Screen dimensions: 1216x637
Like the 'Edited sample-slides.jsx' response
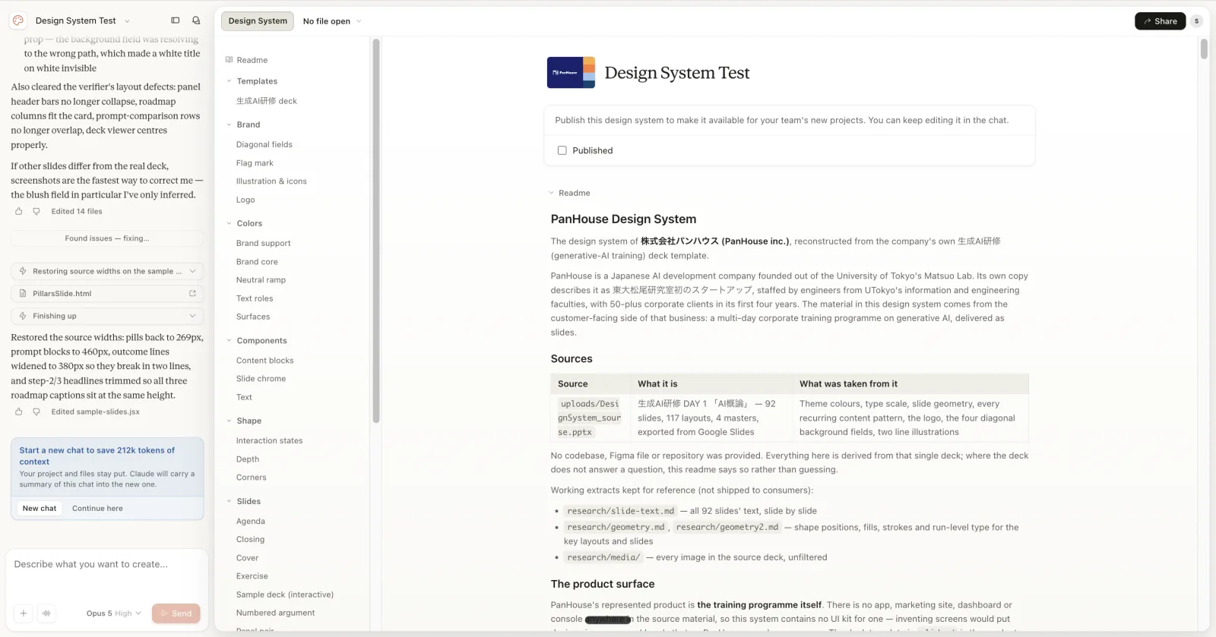click(x=19, y=412)
